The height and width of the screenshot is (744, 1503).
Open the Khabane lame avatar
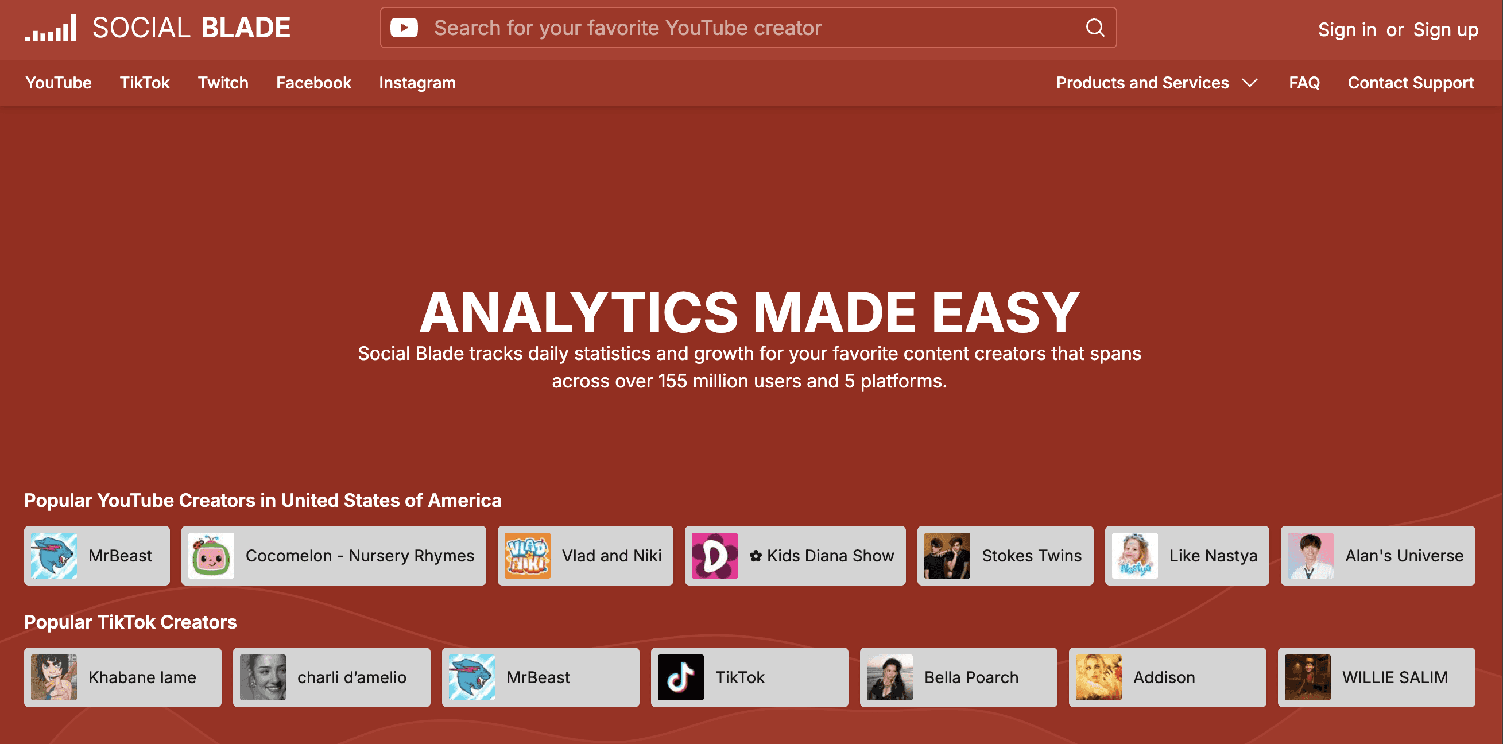pos(54,677)
